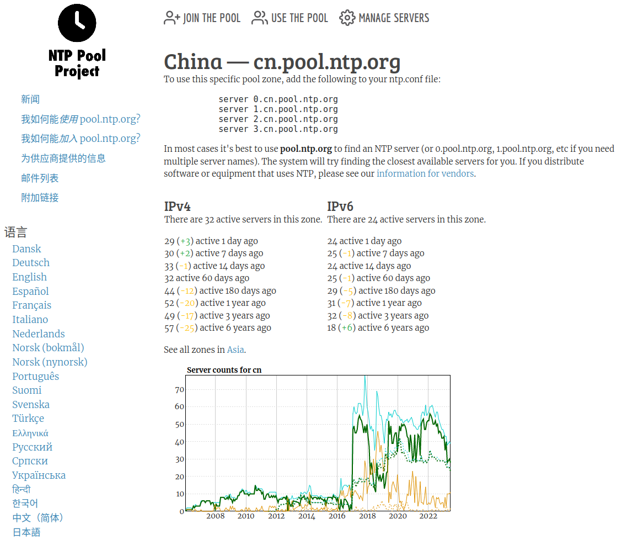
Task: Switch language to Türkçe
Action: click(x=28, y=419)
